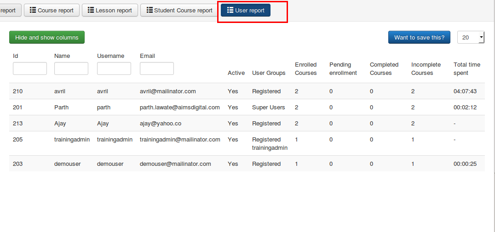Screen dimensions: 495x232
Task: Click the list icon on Course report
Action: tap(33, 10)
